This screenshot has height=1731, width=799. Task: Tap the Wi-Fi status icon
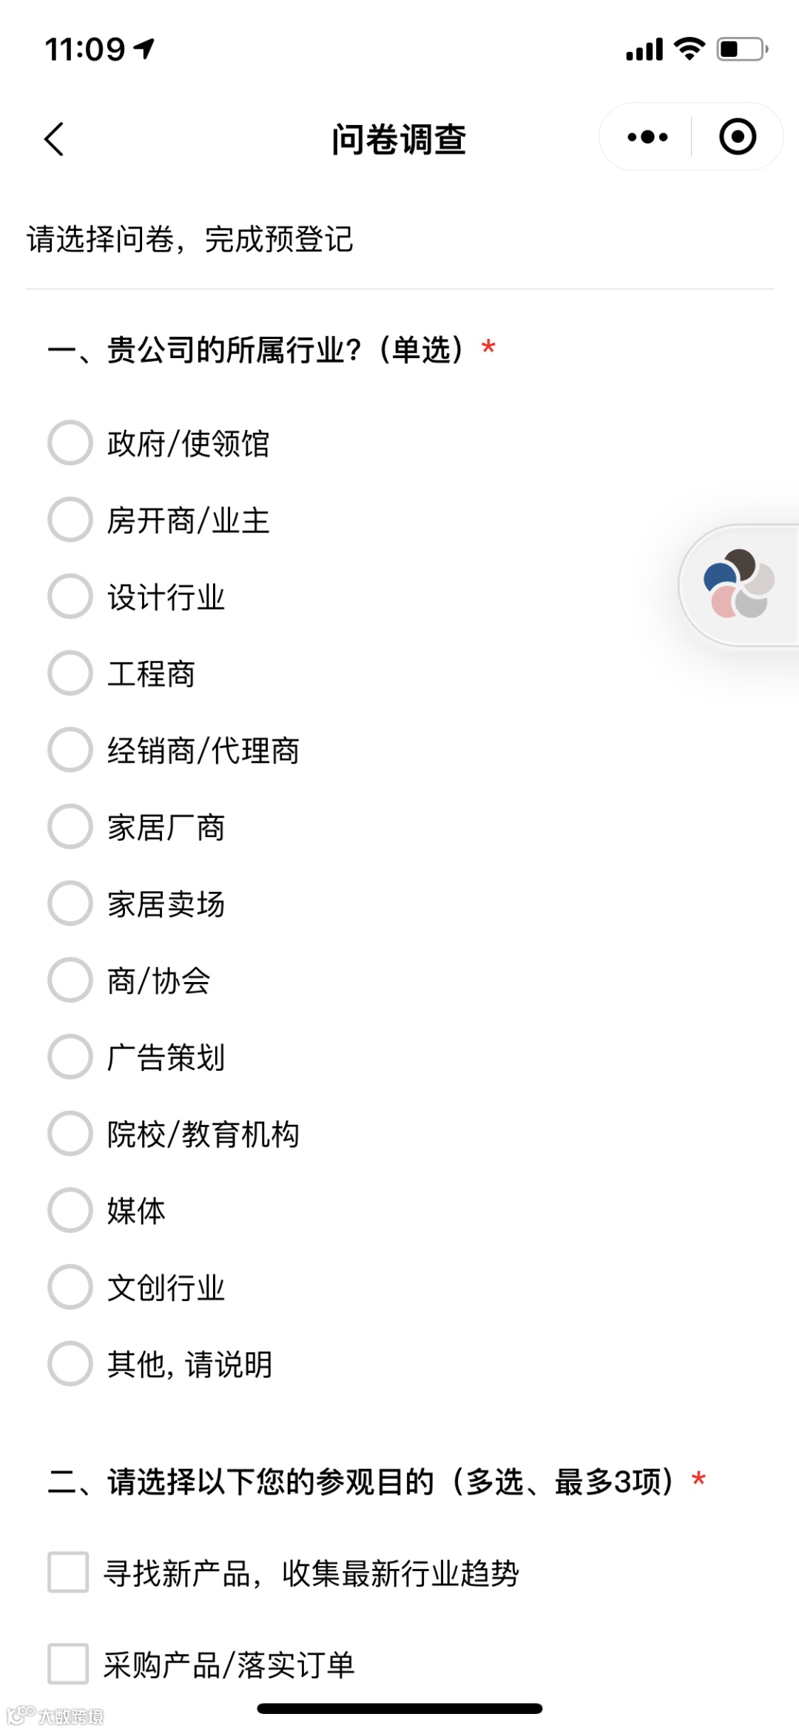[x=690, y=49]
